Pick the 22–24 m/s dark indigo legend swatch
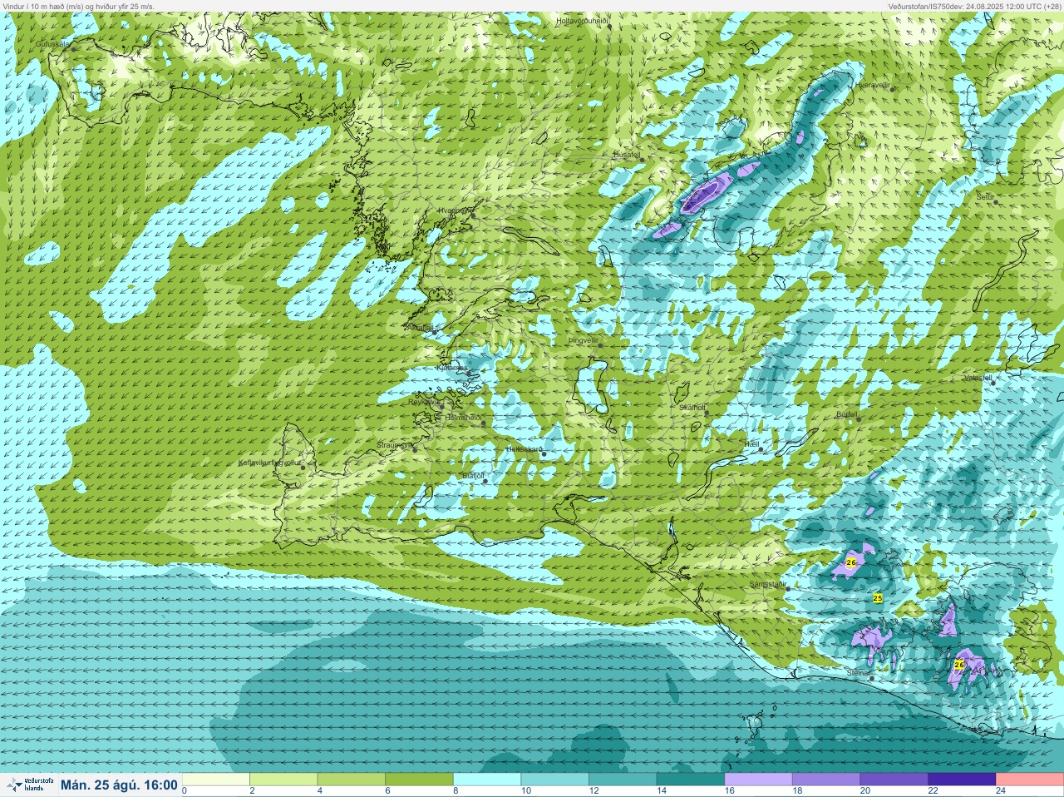 click(962, 780)
